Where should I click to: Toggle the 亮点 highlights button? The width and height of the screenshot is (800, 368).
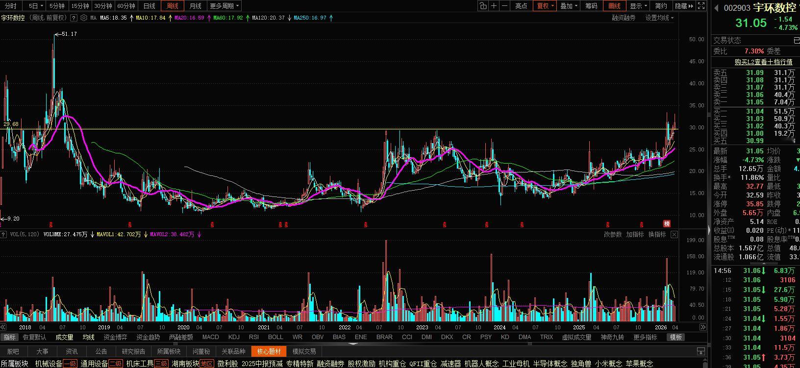tap(522, 6)
